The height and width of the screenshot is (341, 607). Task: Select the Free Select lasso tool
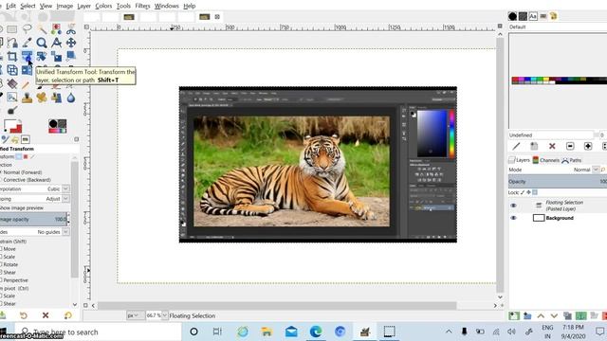point(27,28)
